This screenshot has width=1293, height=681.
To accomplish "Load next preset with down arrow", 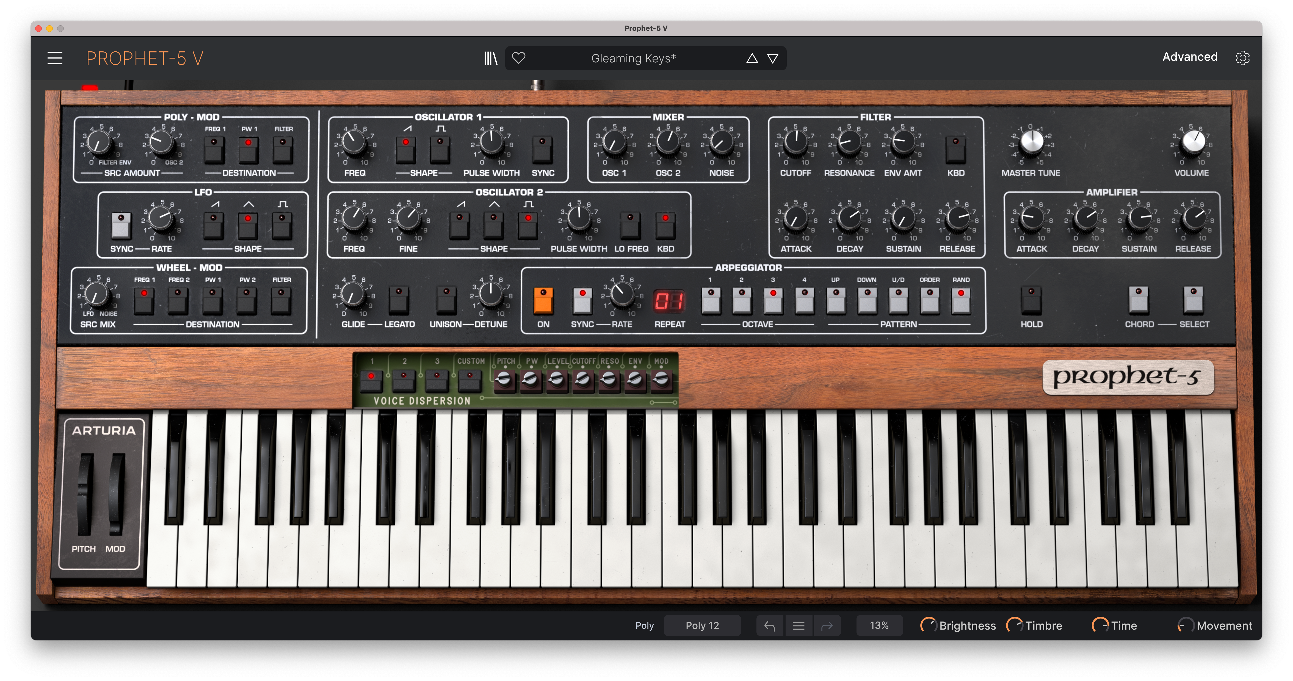I will click(x=772, y=58).
